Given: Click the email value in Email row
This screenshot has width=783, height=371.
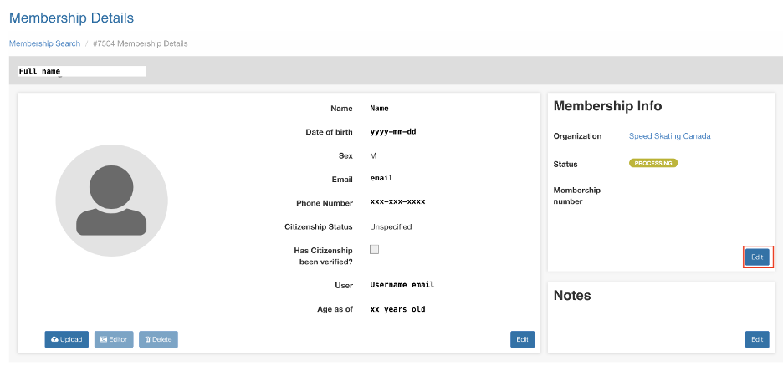Looking at the screenshot, I should point(381,179).
